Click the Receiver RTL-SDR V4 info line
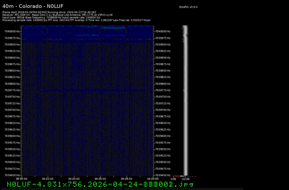 click(x=57, y=14)
